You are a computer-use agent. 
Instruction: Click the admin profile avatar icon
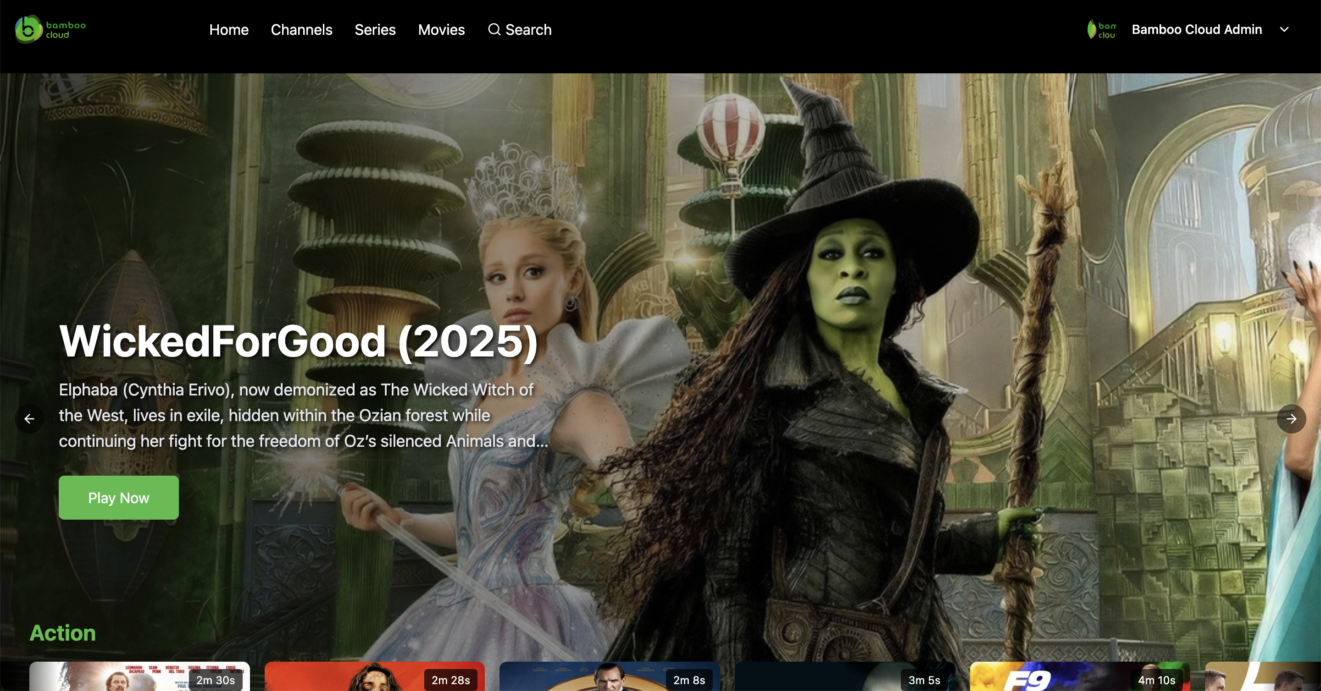1101,29
